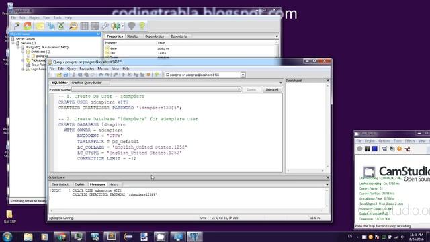Viewport: 430px width, 242px height.
Task: Click the Filtered rows grid icon in pgAdmin
Action: point(95,26)
